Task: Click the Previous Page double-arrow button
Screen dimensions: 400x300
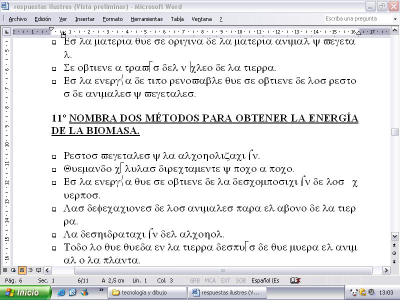Action: point(394,245)
